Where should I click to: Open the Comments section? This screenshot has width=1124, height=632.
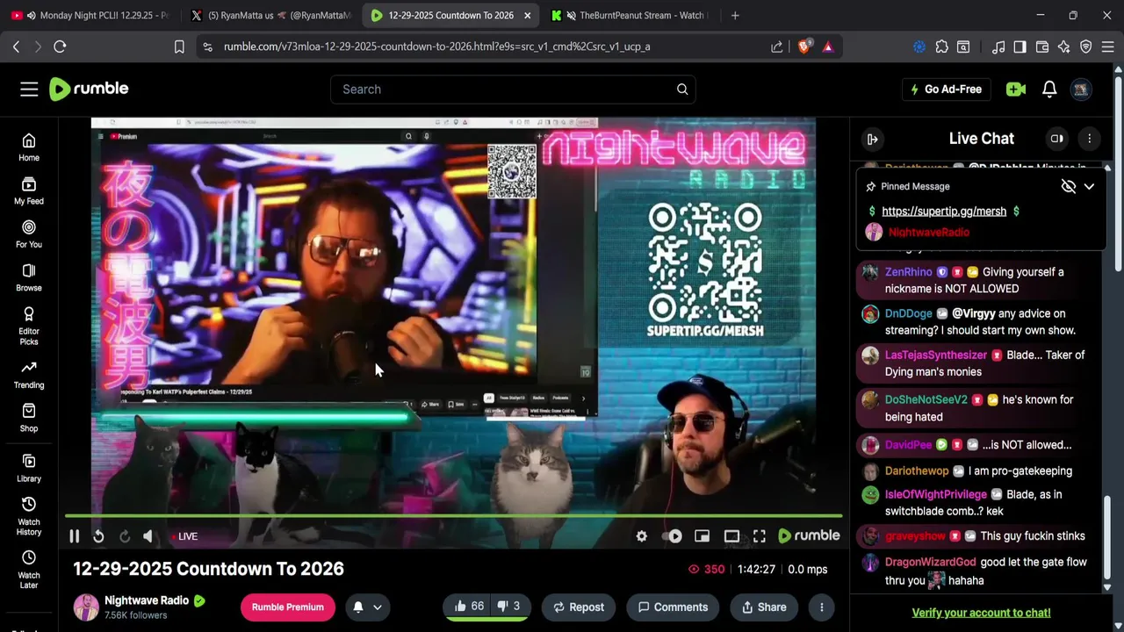[x=673, y=607]
